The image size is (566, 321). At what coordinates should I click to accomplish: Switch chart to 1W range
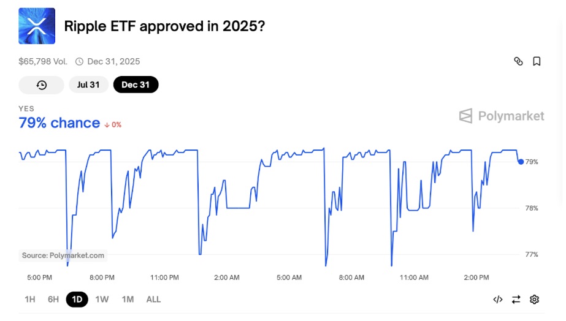click(x=102, y=300)
